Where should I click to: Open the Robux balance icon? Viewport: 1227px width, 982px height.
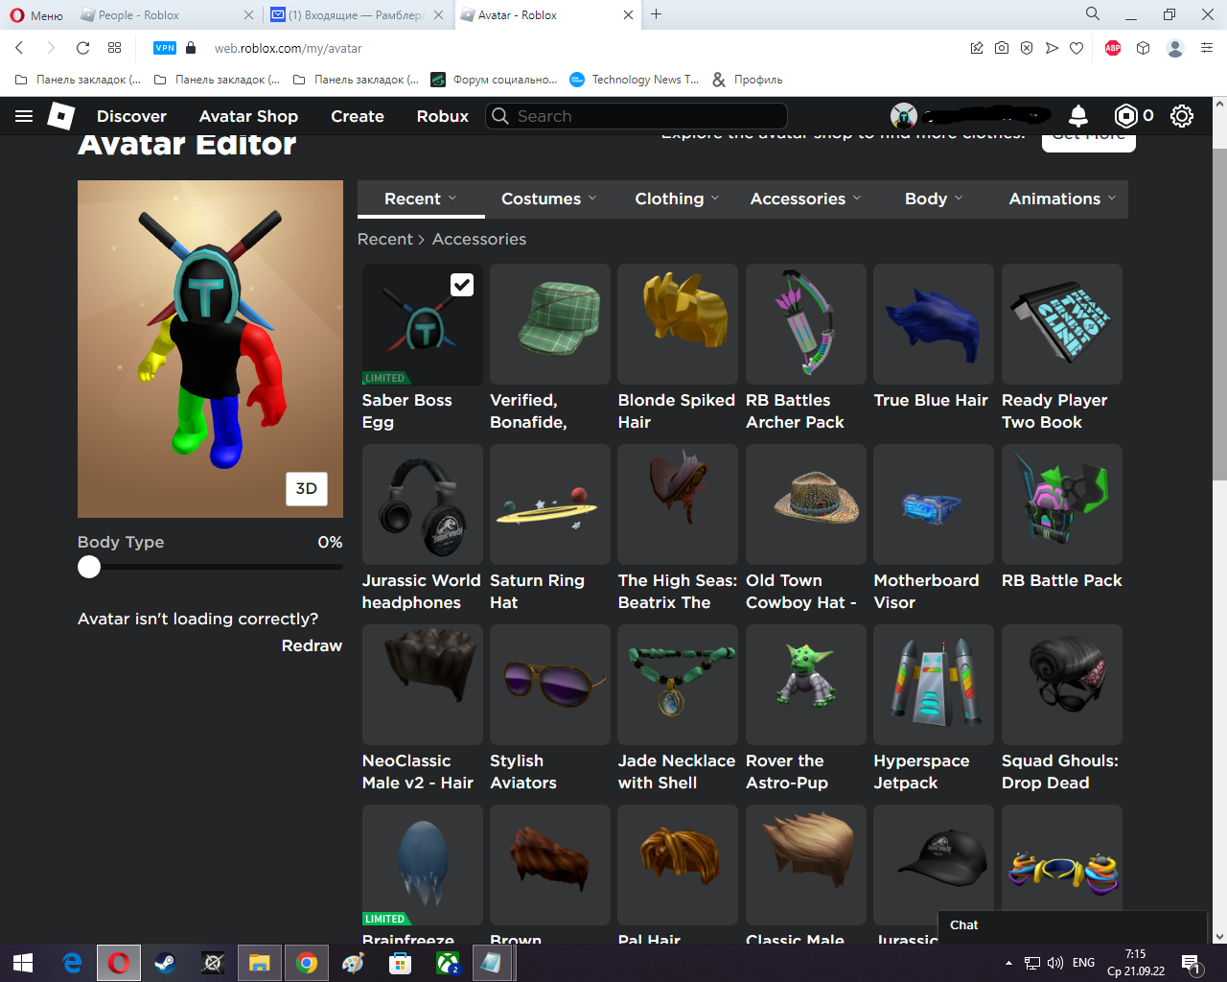coord(1126,116)
